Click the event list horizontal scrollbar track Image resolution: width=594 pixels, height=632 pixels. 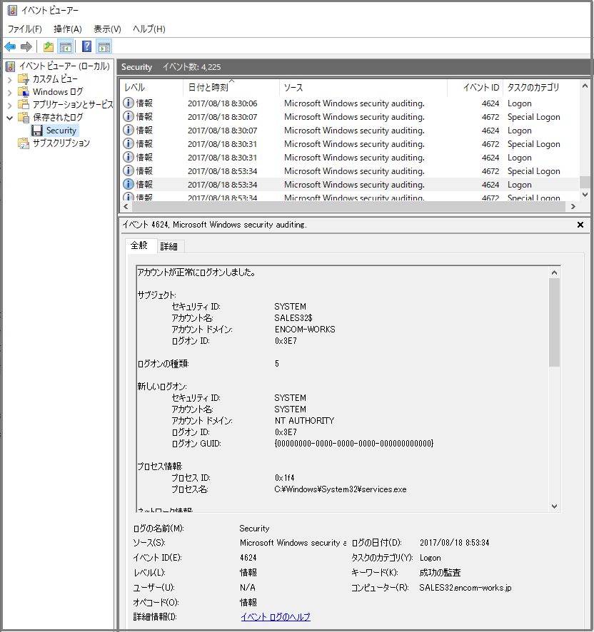348,206
